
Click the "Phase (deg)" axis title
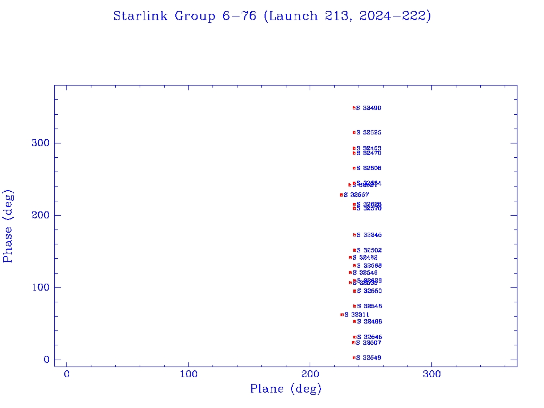pyautogui.click(x=8, y=226)
